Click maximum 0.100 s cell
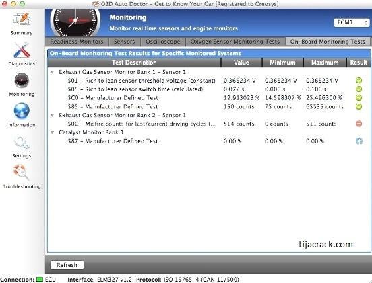 [316, 89]
